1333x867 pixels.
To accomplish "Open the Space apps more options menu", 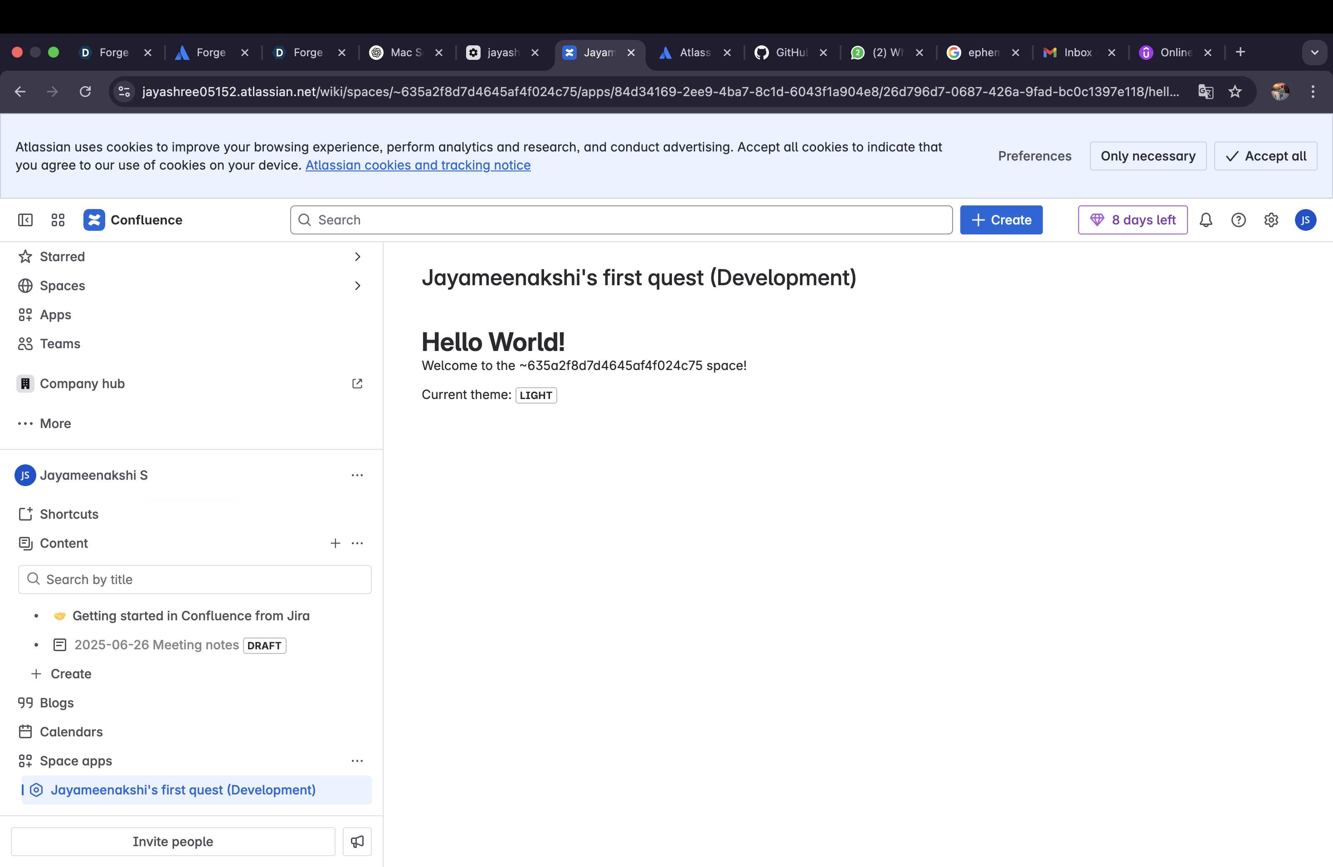I will point(357,760).
